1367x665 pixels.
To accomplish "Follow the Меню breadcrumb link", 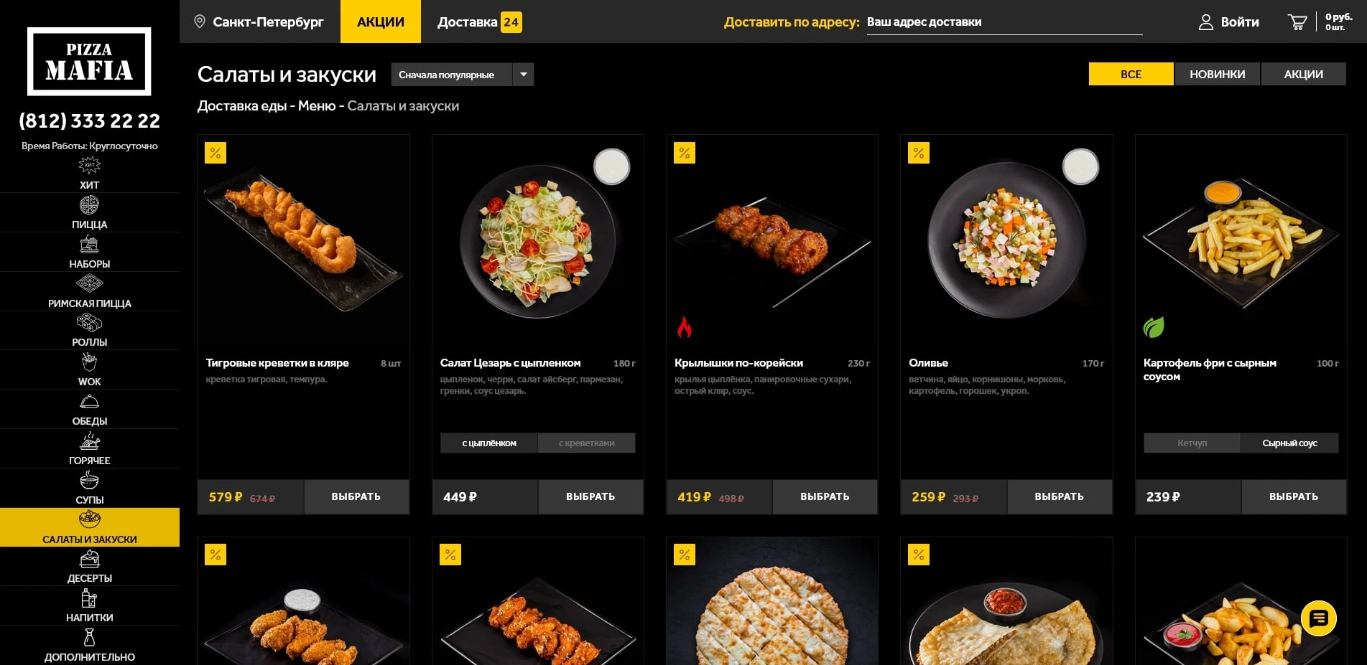I will click(317, 105).
